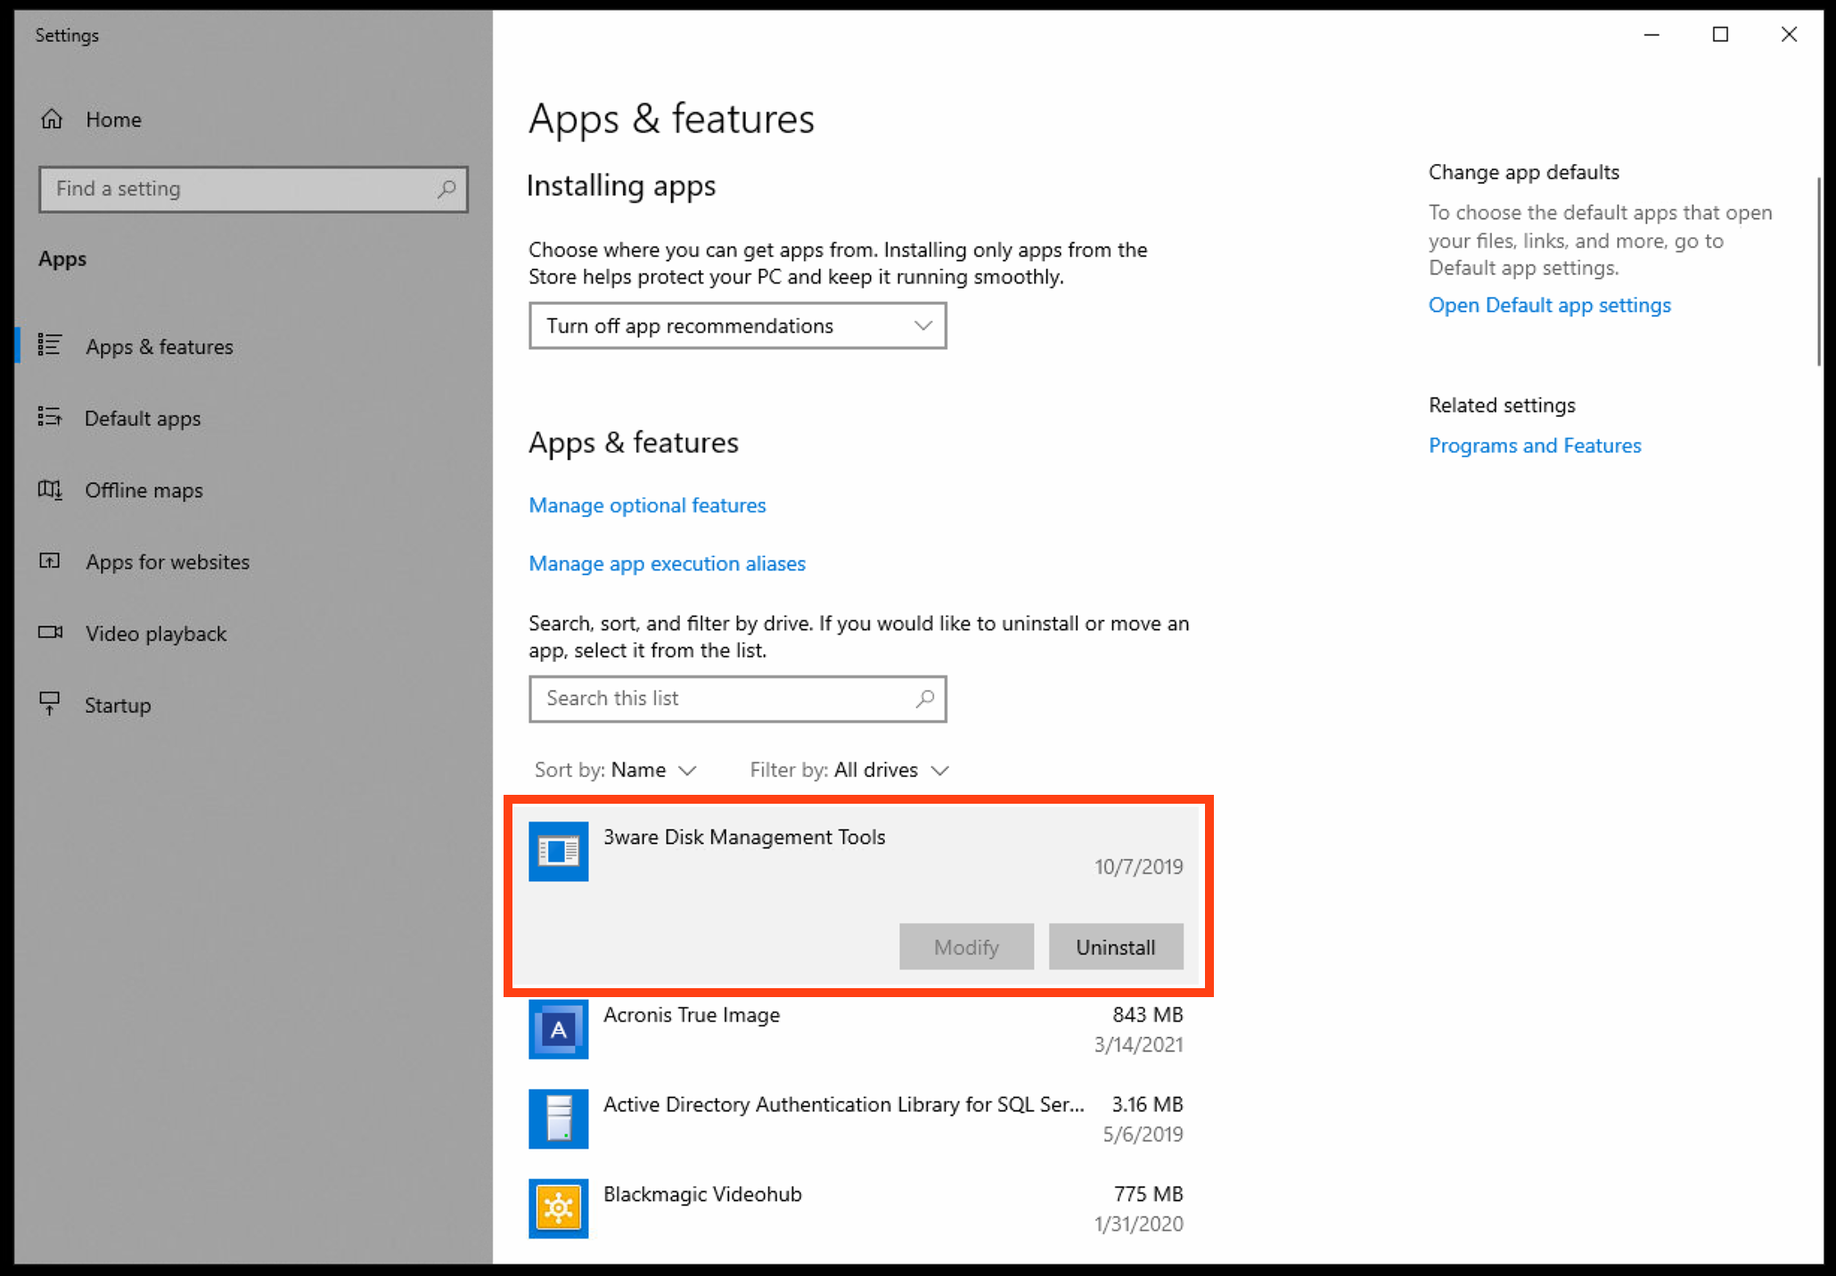Screen dimensions: 1836x1276
Task: Open the Turn off app recommendations dropdown
Action: tap(737, 326)
